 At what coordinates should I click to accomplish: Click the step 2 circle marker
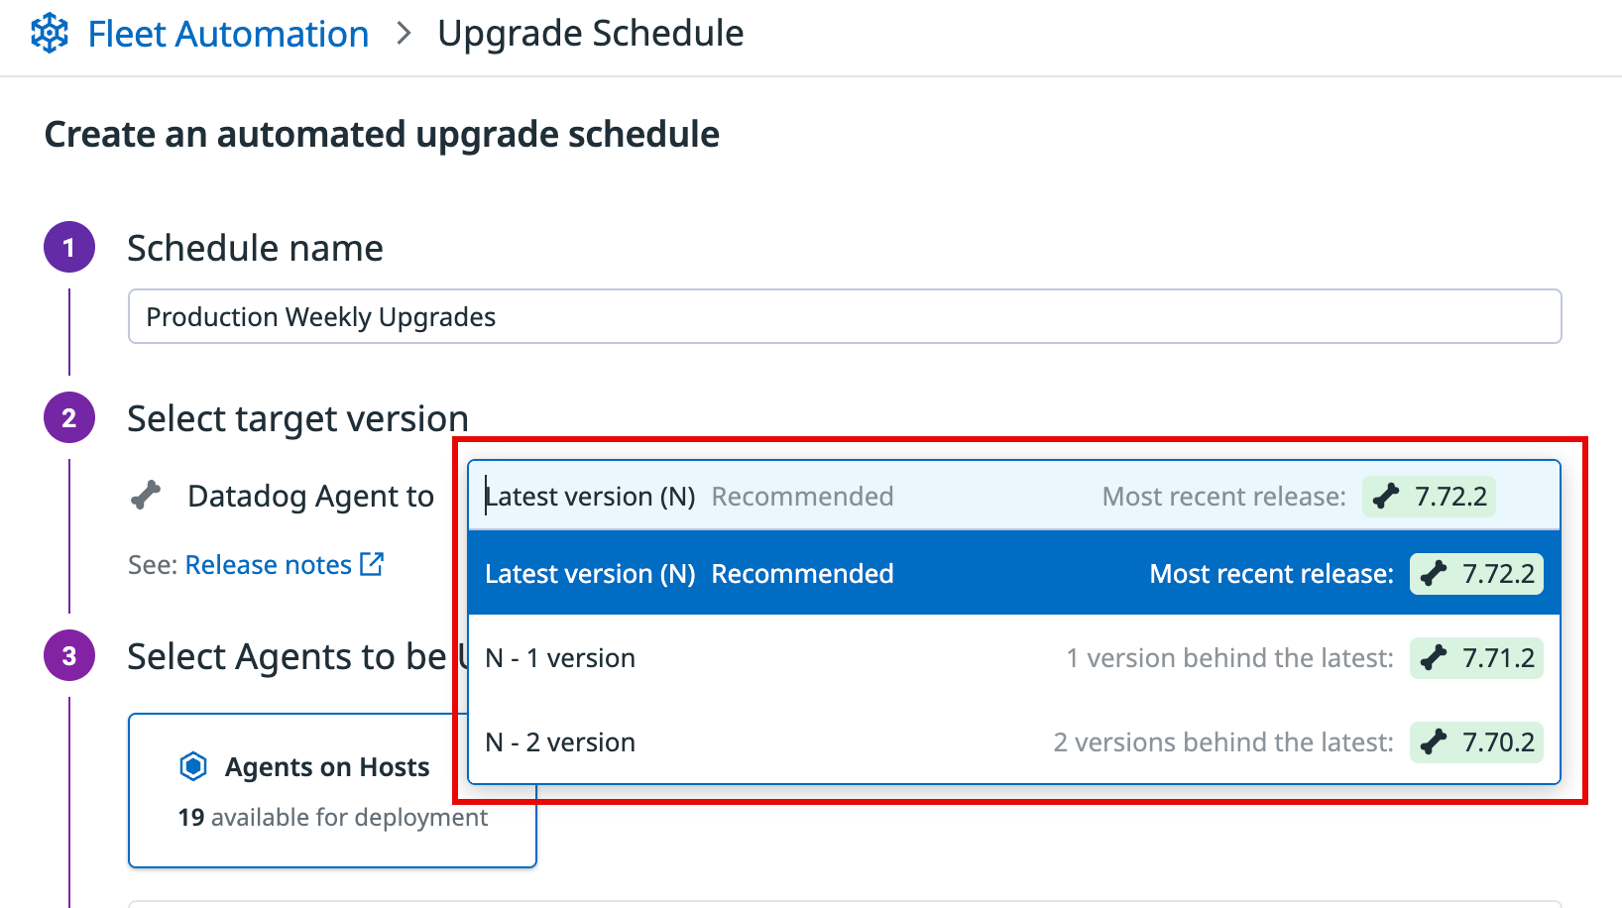[x=69, y=418]
